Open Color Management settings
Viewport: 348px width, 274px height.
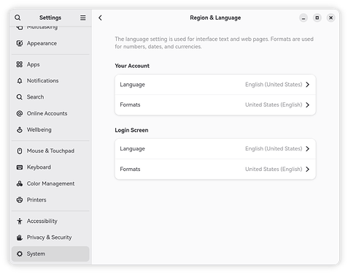pos(50,183)
